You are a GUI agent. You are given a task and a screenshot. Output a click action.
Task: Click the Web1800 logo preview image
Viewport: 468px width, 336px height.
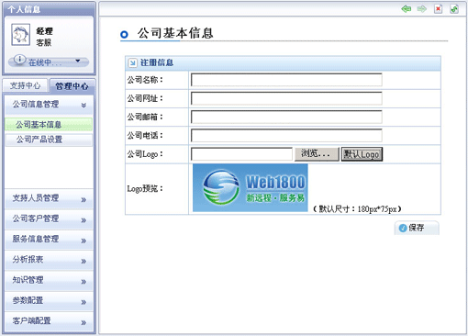click(251, 187)
